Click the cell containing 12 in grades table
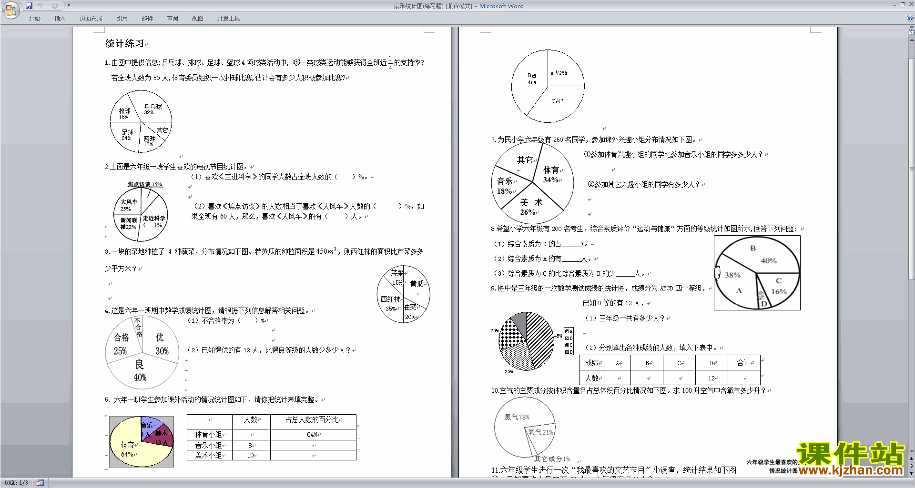The width and height of the screenshot is (915, 488). [x=712, y=378]
